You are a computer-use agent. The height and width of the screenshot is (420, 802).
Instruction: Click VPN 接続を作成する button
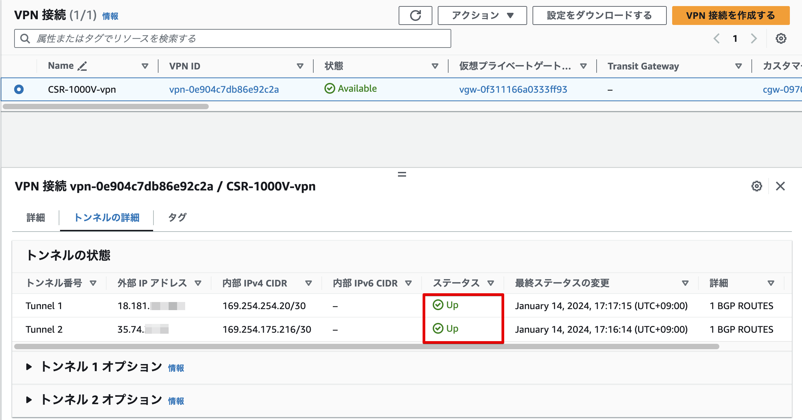pos(731,16)
